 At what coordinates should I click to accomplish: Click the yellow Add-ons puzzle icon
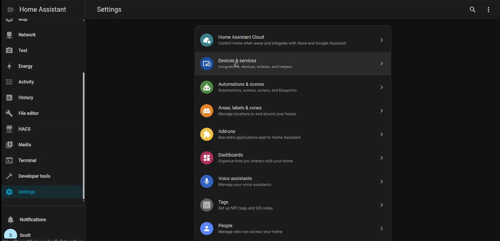[206, 134]
